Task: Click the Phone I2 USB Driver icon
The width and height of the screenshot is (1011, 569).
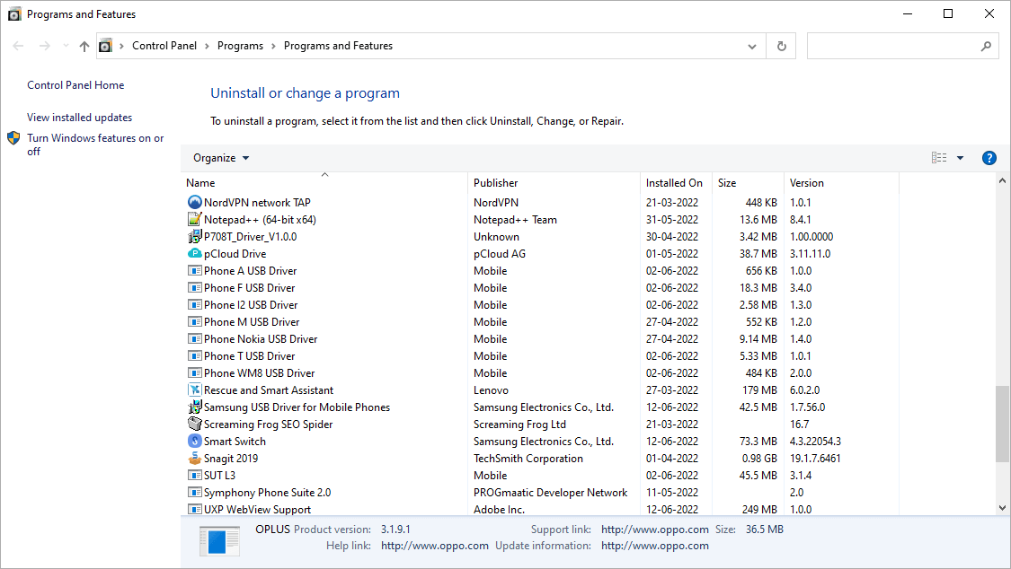Action: point(195,304)
